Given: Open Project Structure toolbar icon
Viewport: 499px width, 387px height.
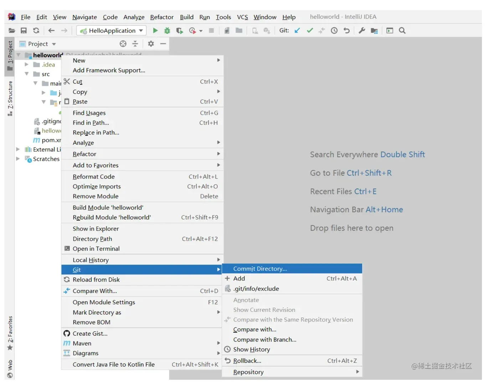Looking at the screenshot, I should pyautogui.click(x=374, y=31).
